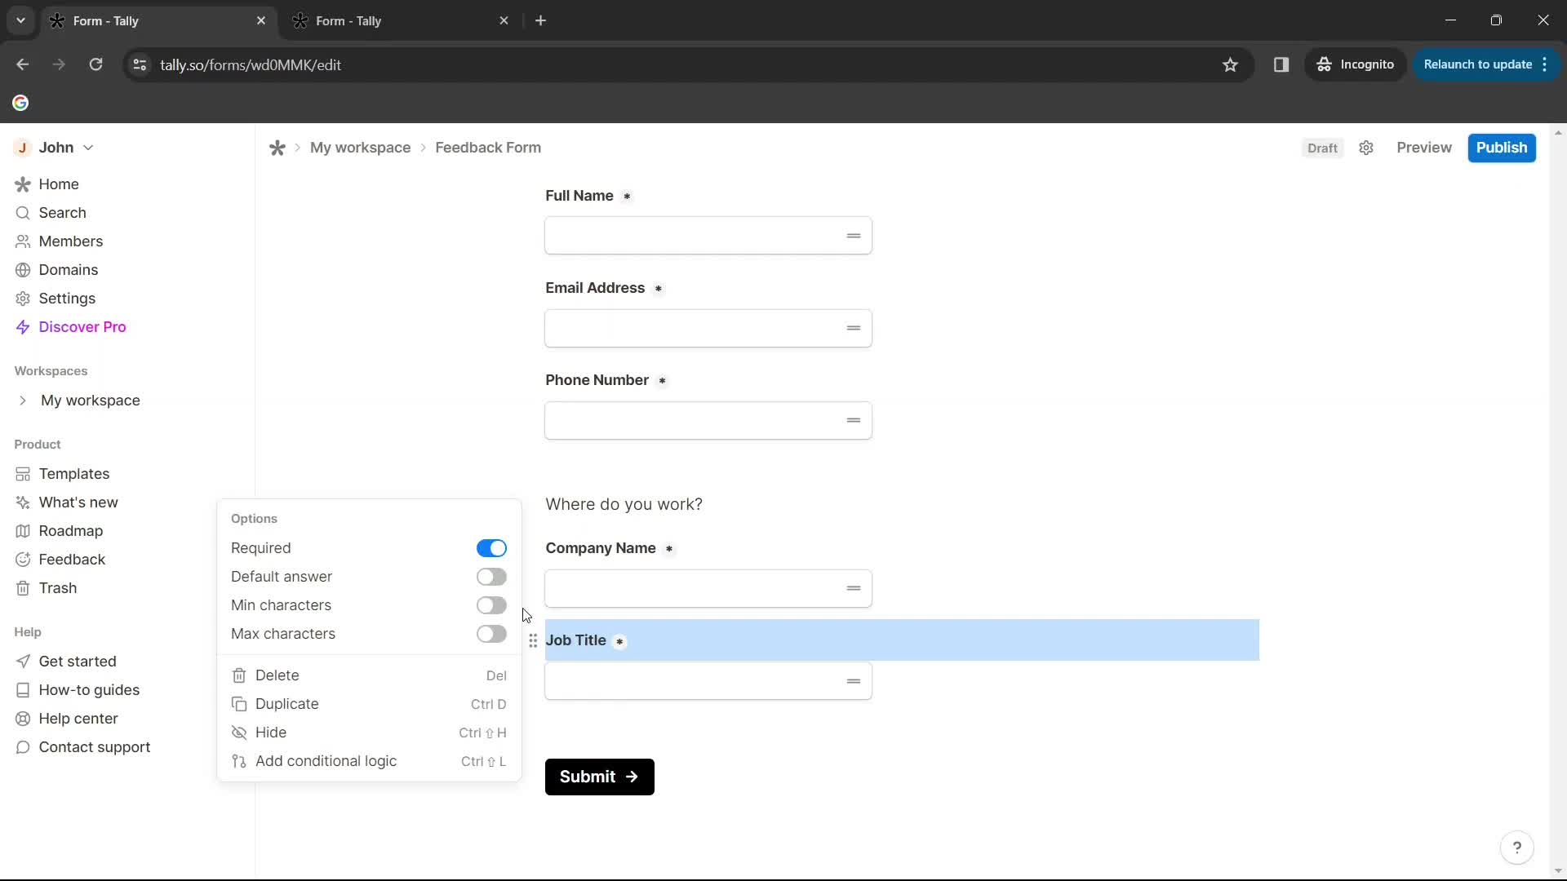Click the Incognito profile button
This screenshot has width=1567, height=881.
[x=1356, y=64]
